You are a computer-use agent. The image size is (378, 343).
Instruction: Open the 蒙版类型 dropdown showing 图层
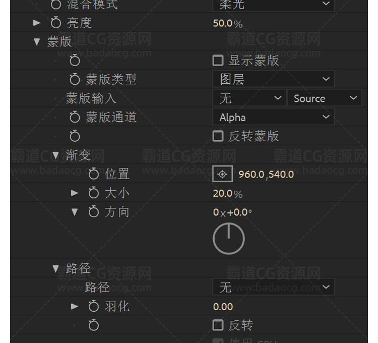pos(273,79)
